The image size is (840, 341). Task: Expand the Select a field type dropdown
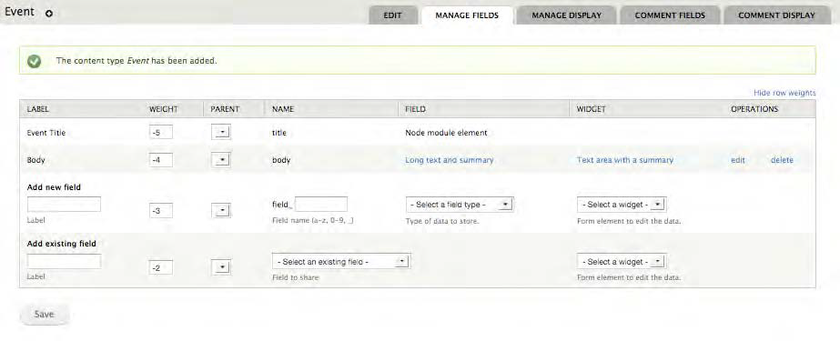(x=460, y=205)
